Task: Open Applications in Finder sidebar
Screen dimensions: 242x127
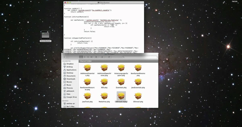Action: (71, 70)
